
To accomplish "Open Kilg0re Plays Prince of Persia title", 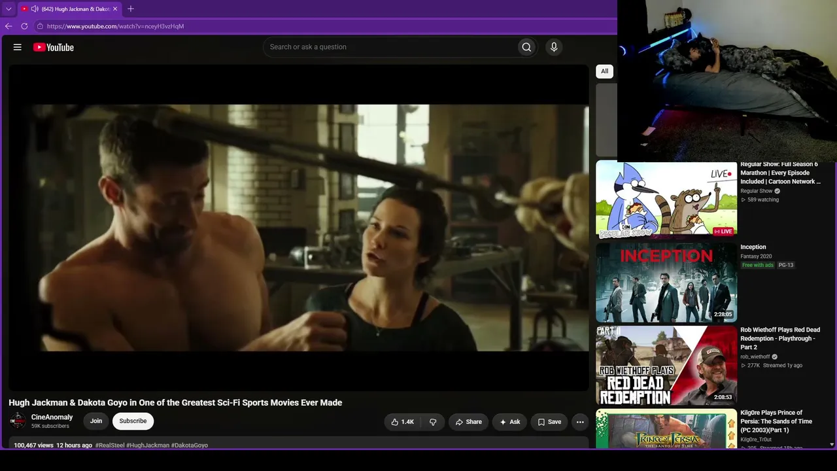I will 776,421.
